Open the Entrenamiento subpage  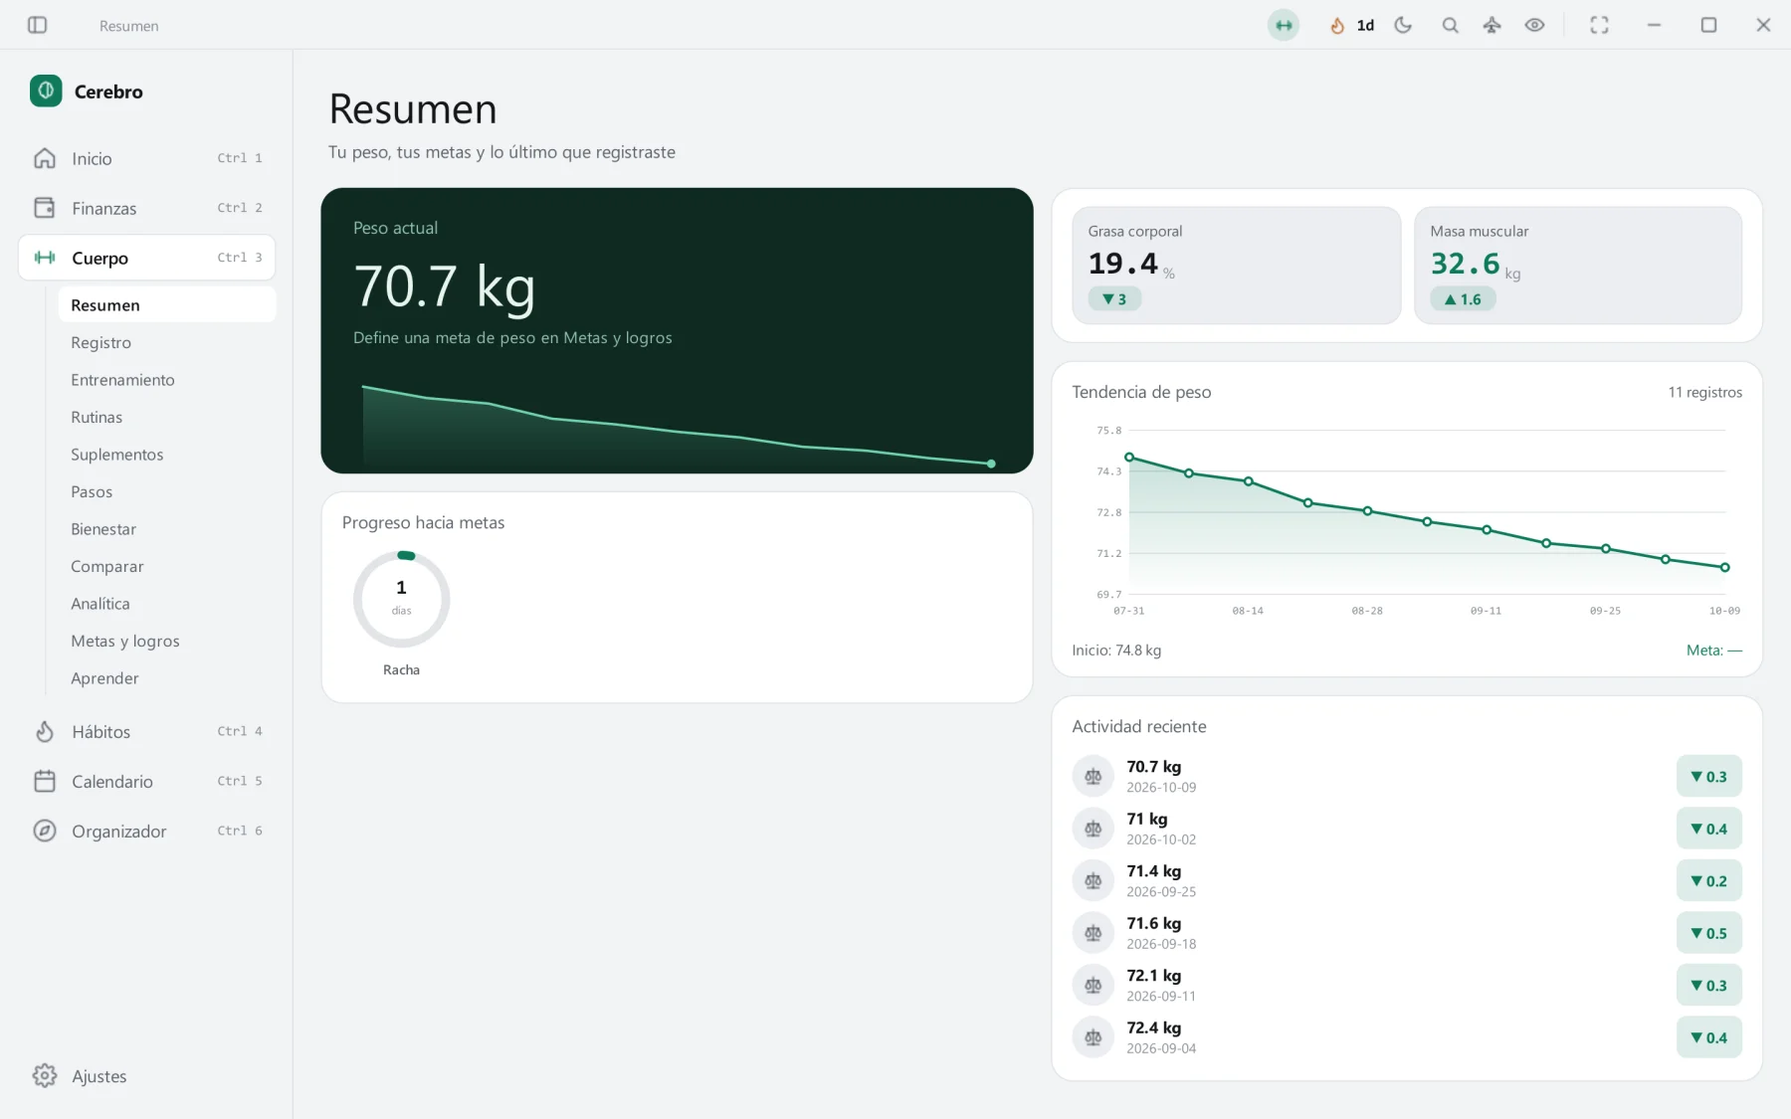click(x=166, y=379)
